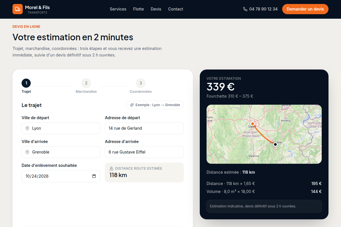Click the Estimation indicative notice
Screen dimensions: 341x227
pos(264,206)
